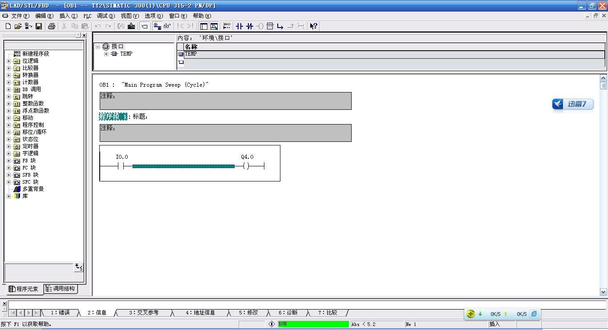Click the Save (floppy disk) toolbar icon
608x330 pixels.
pyautogui.click(x=39, y=26)
